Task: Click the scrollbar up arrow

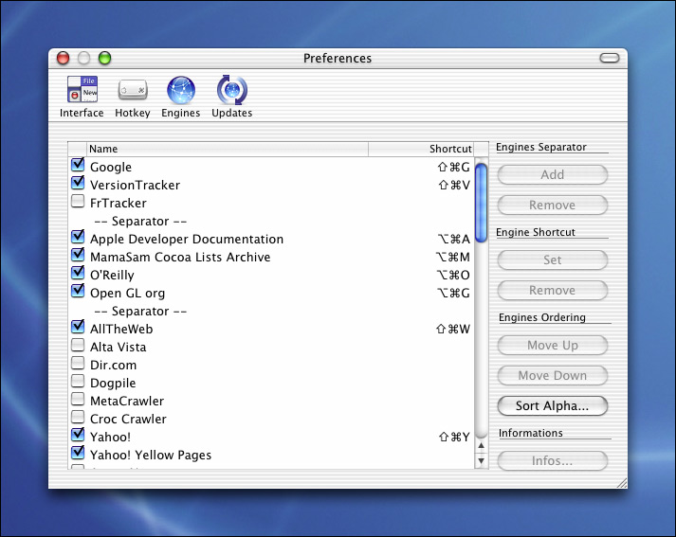Action: point(481,446)
